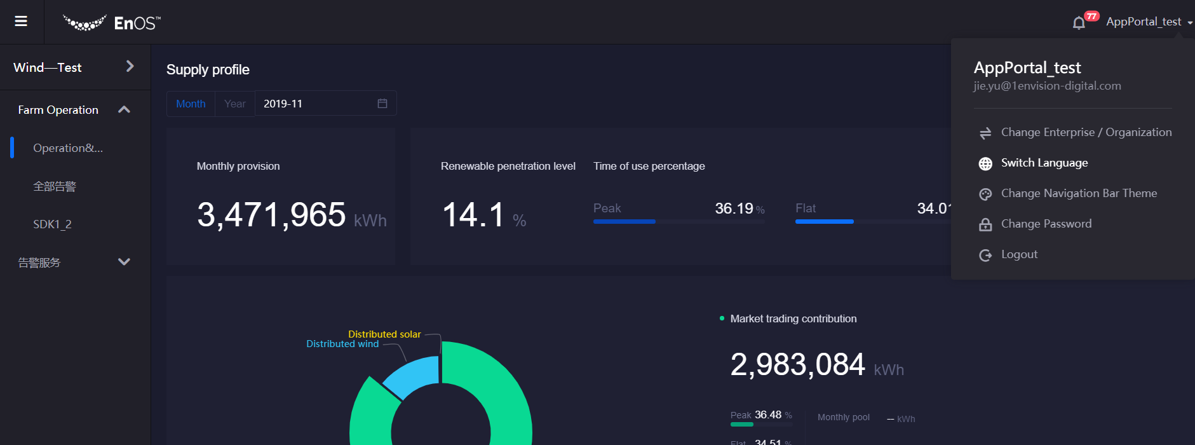Click the Peak usage progress bar
The width and height of the screenshot is (1195, 445).
pyautogui.click(x=679, y=221)
